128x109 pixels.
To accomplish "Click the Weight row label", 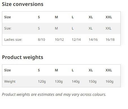I will 10,81.
